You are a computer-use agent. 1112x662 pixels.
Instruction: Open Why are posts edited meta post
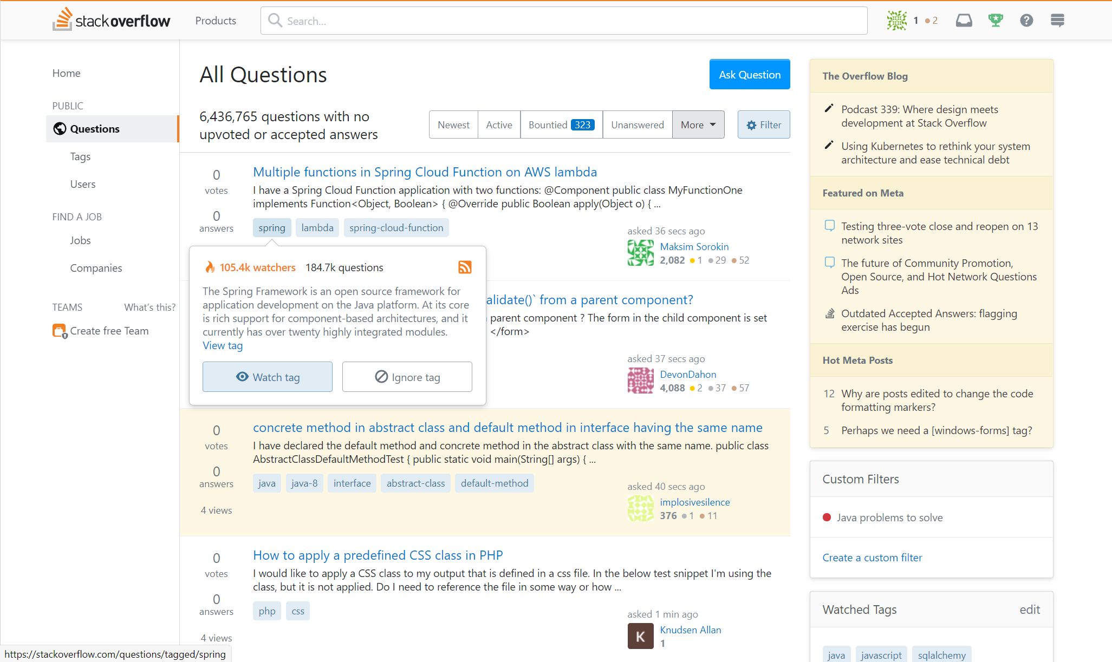coord(937,401)
